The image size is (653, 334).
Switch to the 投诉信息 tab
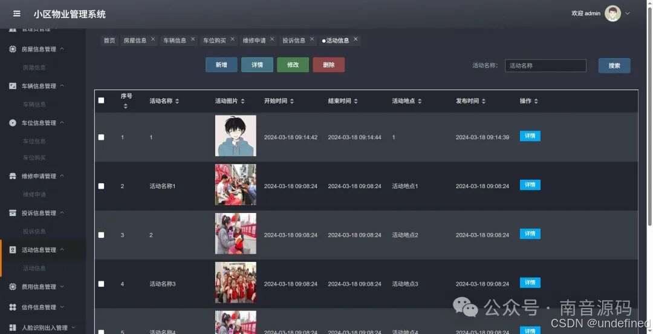pos(294,41)
